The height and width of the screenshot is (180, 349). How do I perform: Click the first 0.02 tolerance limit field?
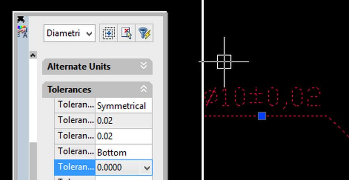123,121
